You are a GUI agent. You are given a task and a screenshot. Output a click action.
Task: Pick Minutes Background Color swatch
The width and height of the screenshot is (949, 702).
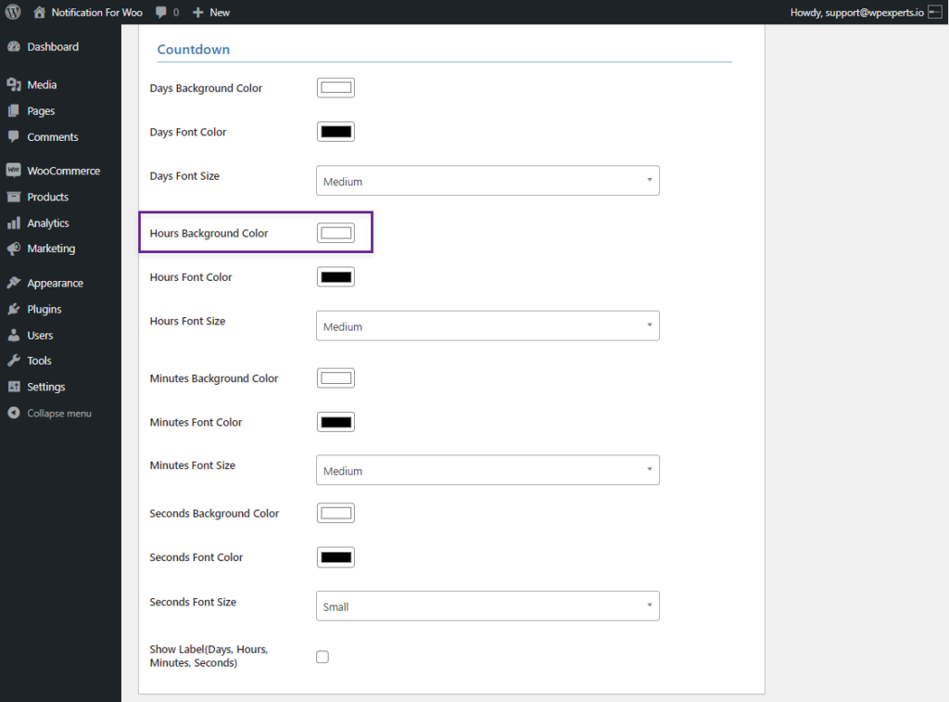coord(335,378)
